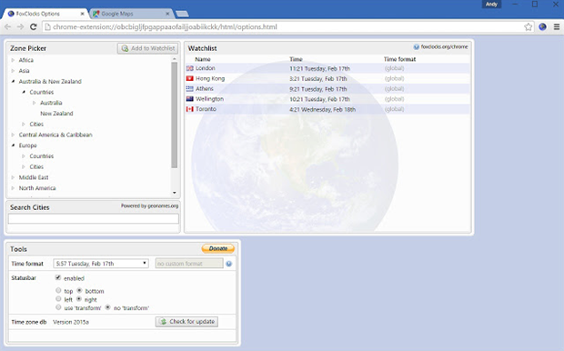The height and width of the screenshot is (351, 564).
Task: Click the Check for update button
Action: [x=186, y=322]
